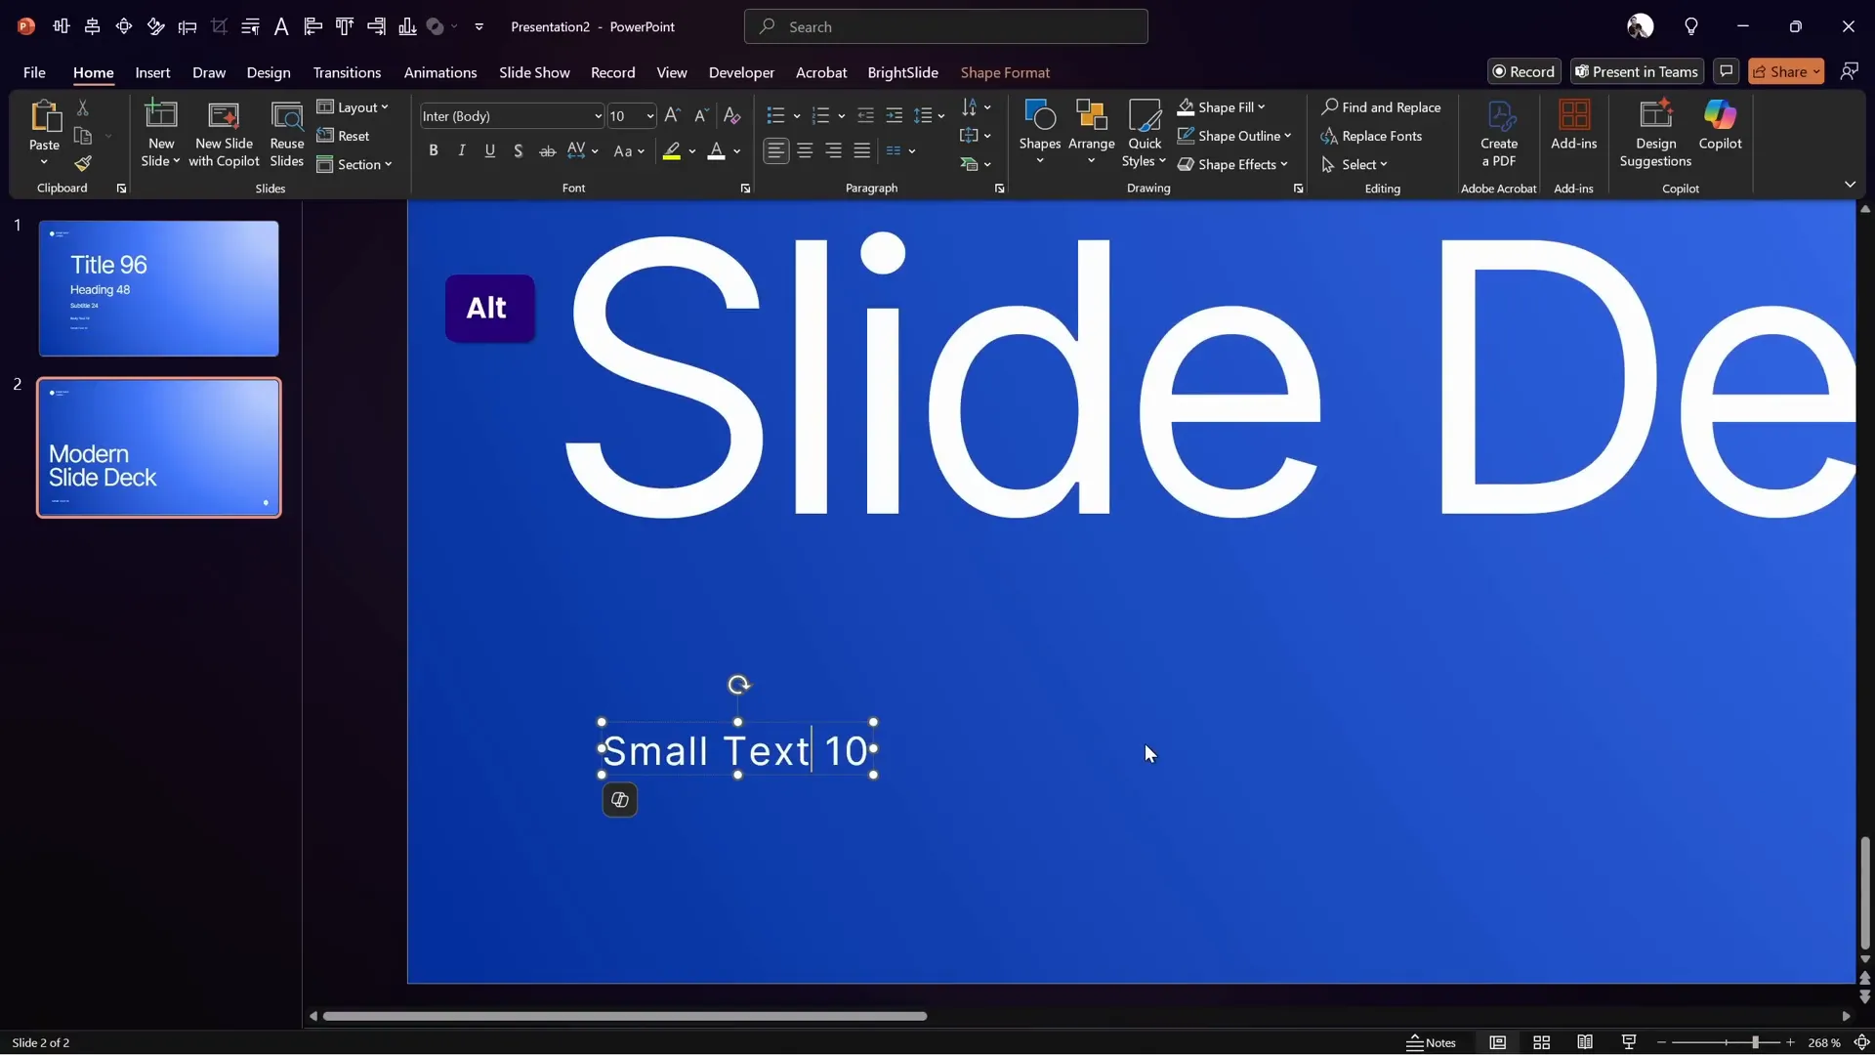
Task: Open the Shapes gallery icon
Action: point(1039,127)
